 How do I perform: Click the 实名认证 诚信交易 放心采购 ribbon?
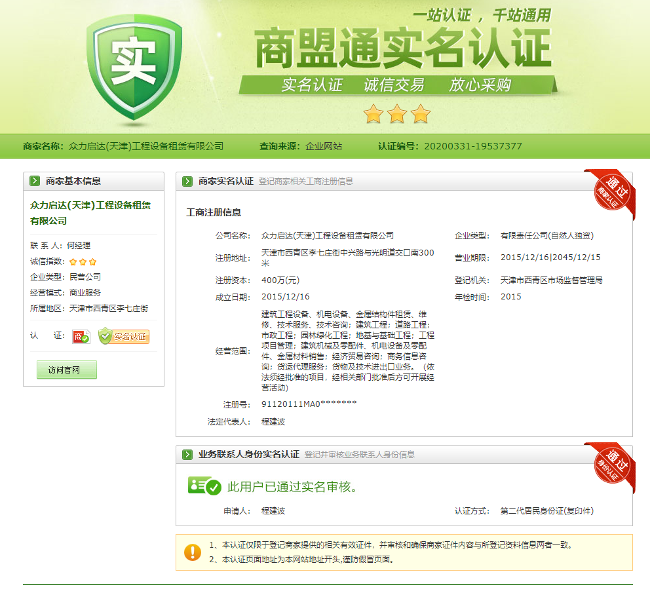point(398,85)
